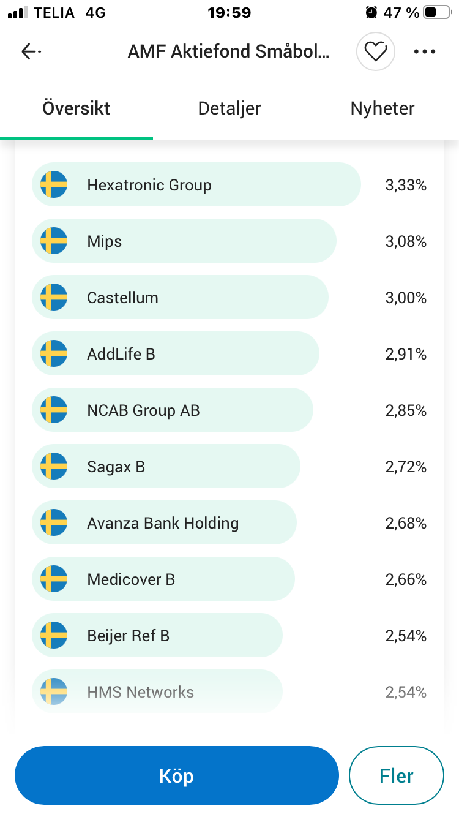
Task: Go to the Nyheter tab
Action: [382, 109]
